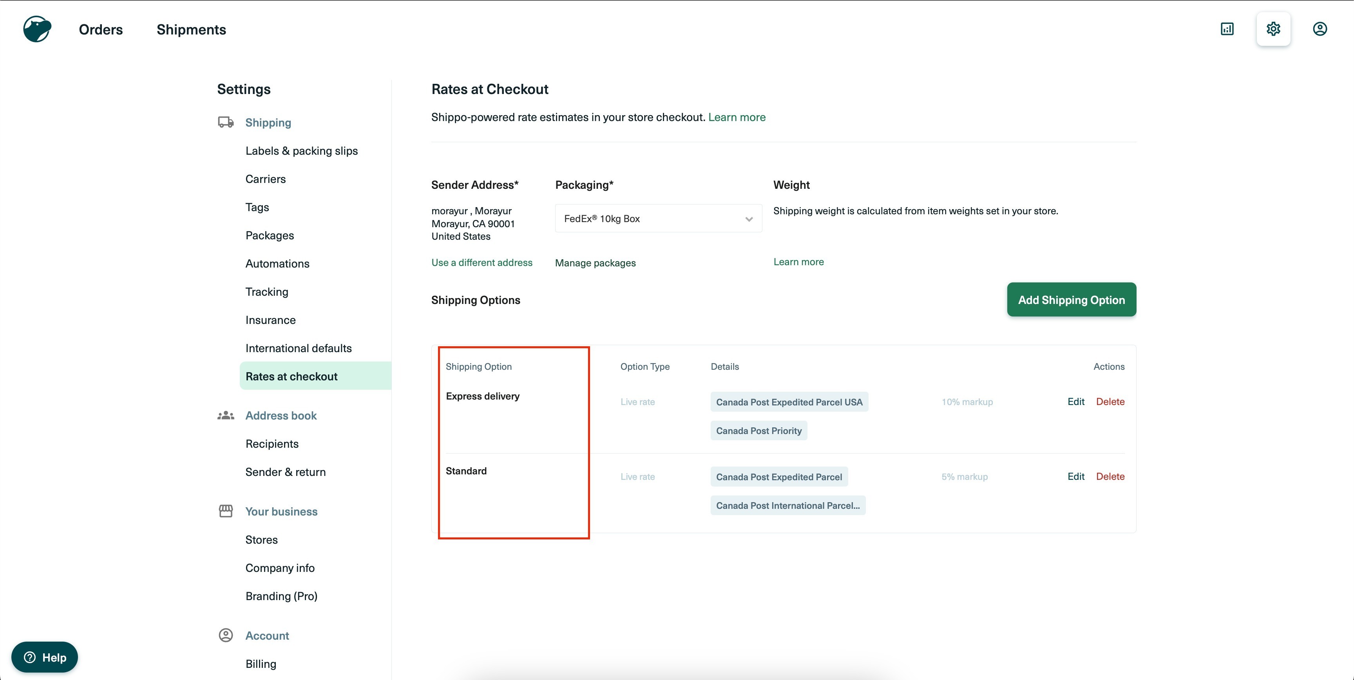
Task: Click Use a different address link
Action: coord(482,262)
